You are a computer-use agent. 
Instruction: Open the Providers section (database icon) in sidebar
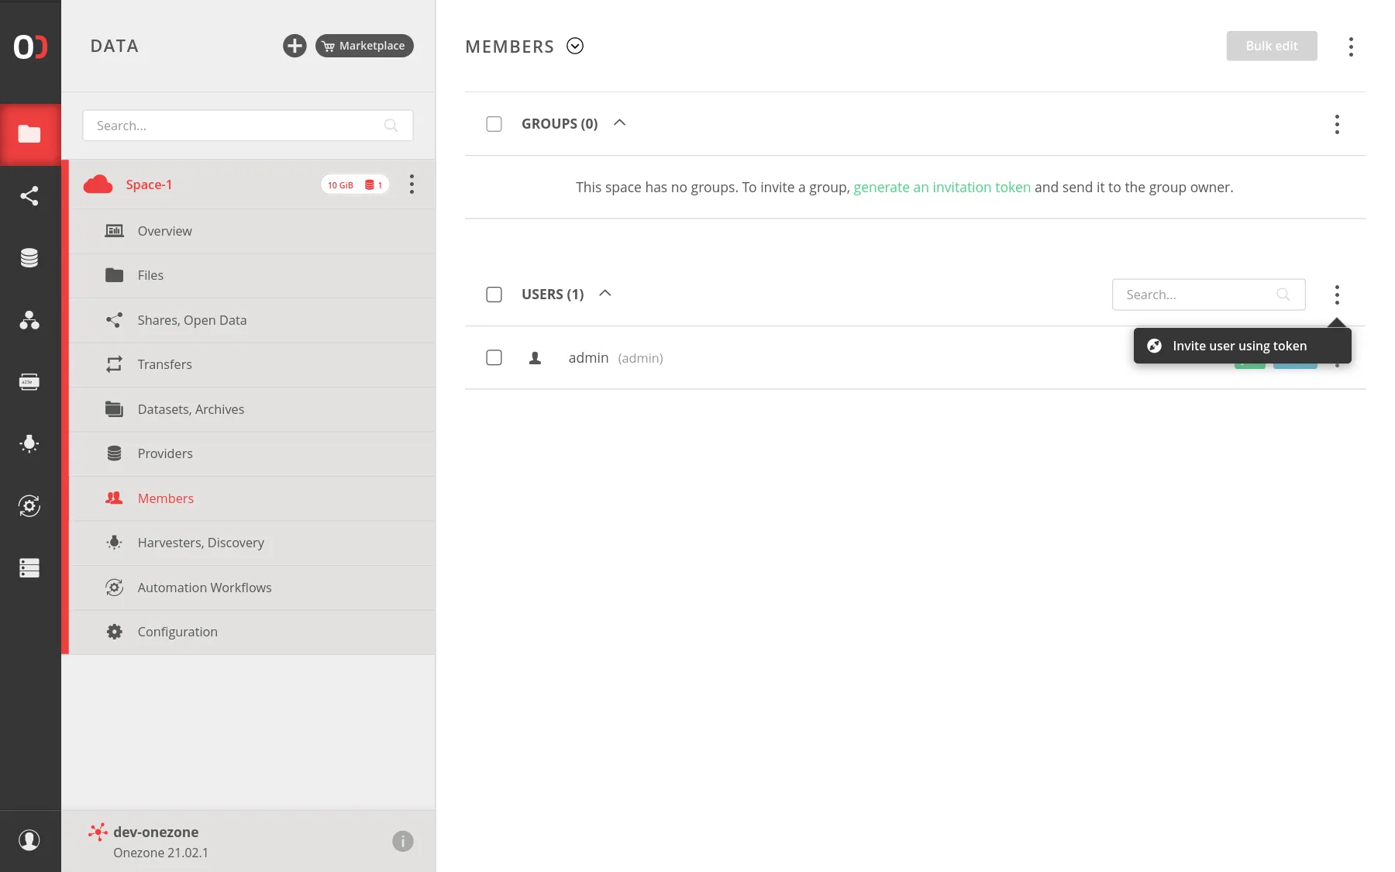click(30, 257)
